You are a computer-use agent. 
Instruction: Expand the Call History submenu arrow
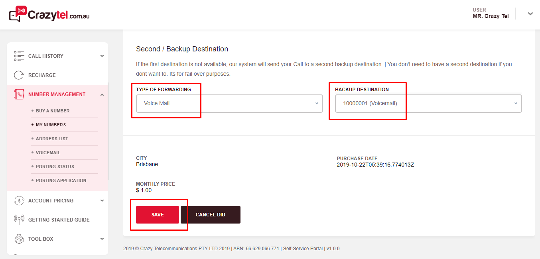(102, 56)
